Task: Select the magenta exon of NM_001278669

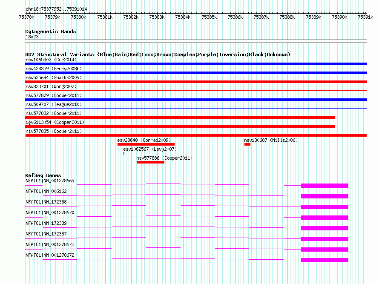Action: [x=324, y=186]
